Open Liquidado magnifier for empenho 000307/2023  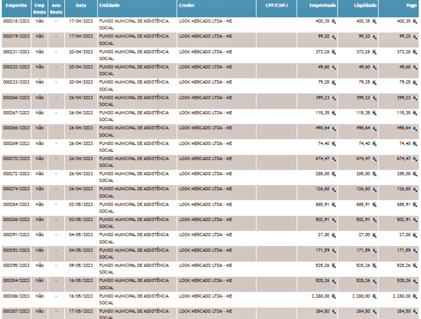tap(374, 311)
